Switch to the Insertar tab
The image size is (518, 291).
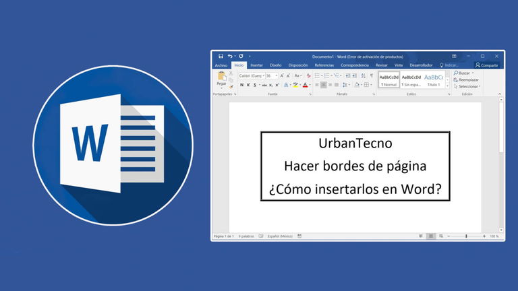coord(256,65)
